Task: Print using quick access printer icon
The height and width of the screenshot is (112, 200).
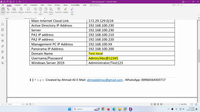Action: click(x=11, y=2)
